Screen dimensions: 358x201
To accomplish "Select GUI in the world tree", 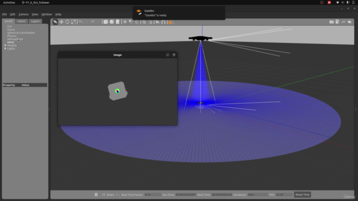I will (x=10, y=26).
